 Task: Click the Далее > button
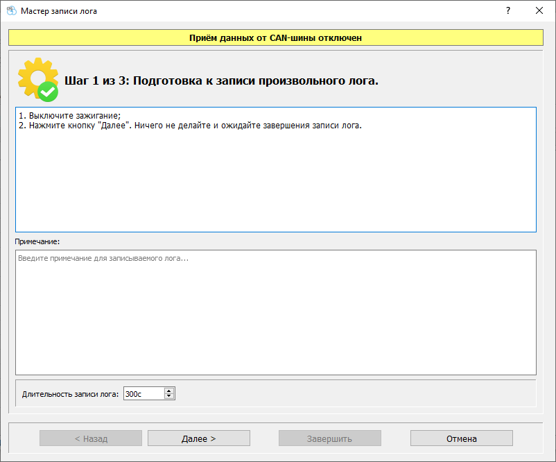(x=198, y=438)
